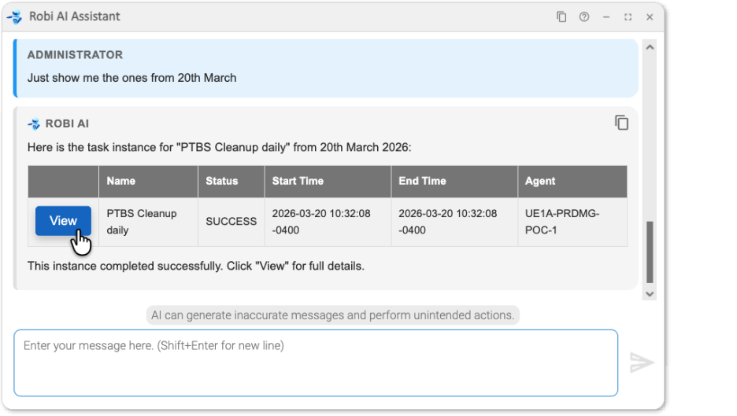Image resolution: width=737 pixels, height=416 pixels.
Task: Click the SUCCESS status cell
Action: tap(231, 222)
